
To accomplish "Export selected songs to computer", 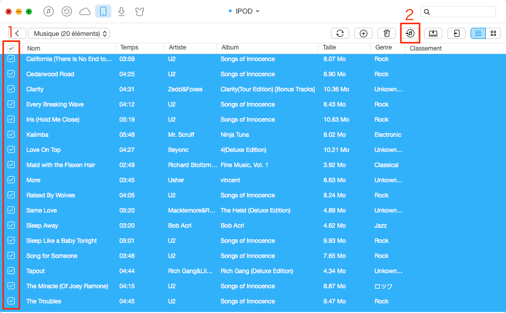I will click(433, 33).
